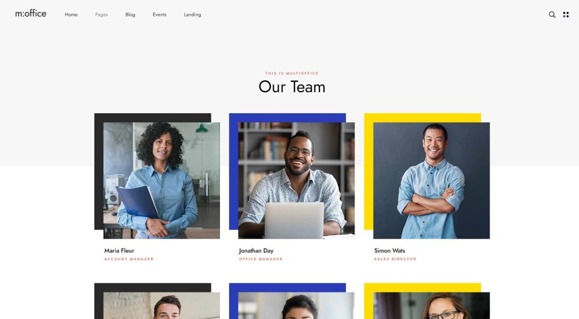The image size is (579, 319).
Task: Click the m:office logo
Action: point(31,14)
